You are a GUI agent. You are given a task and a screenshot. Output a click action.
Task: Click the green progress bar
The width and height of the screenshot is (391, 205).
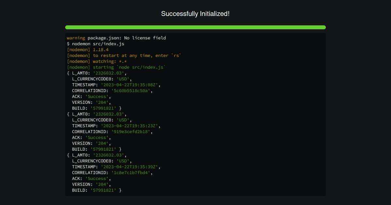(195, 27)
